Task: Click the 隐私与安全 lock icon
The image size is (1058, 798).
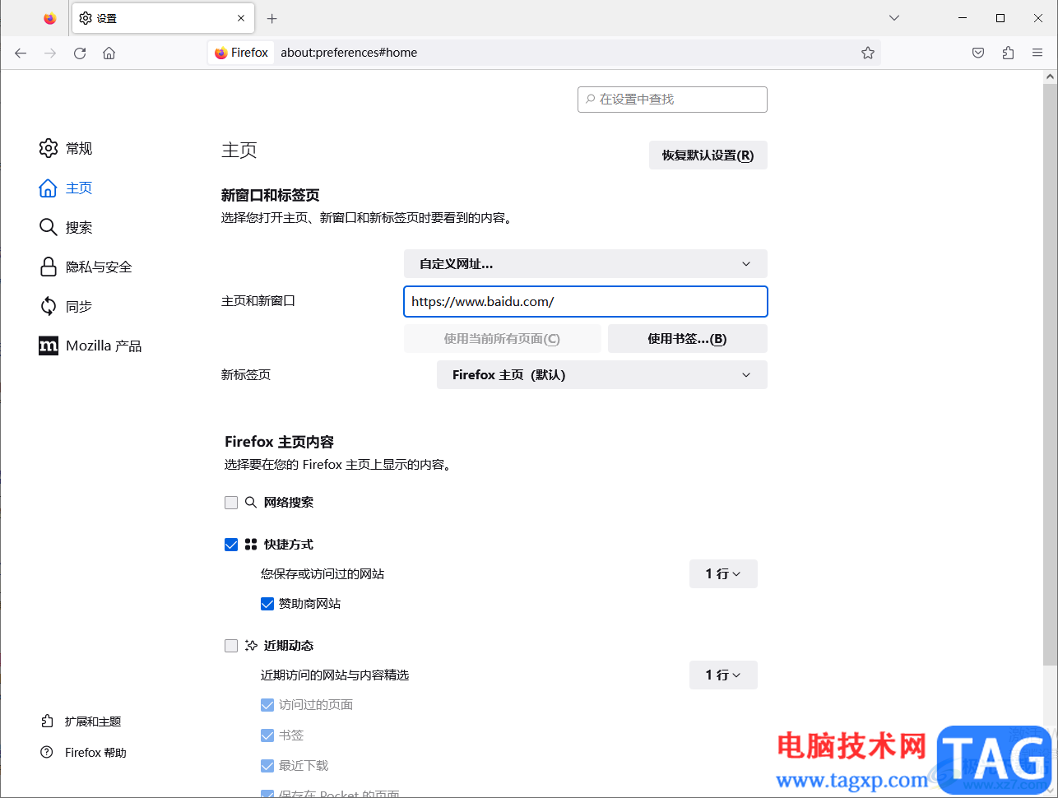Action: 49,267
